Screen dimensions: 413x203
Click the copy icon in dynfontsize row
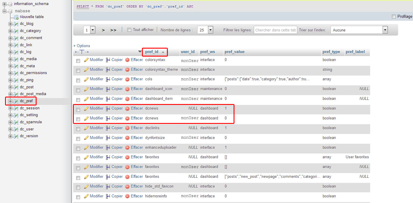108,138
